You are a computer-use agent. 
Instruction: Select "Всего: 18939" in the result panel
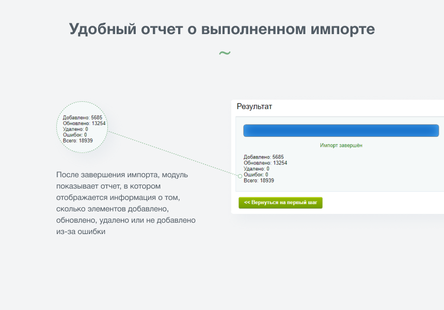pyautogui.click(x=259, y=181)
